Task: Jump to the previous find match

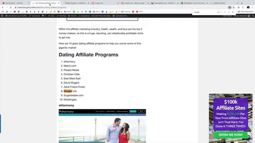Action: click(225, 12)
